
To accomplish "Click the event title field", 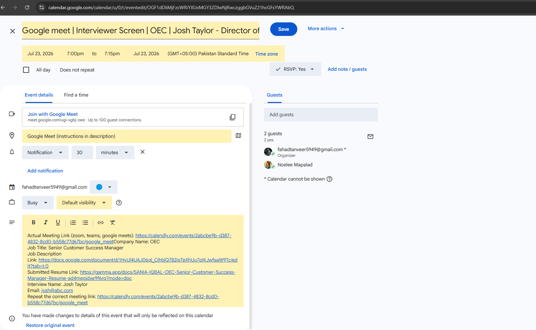I will click(x=141, y=30).
